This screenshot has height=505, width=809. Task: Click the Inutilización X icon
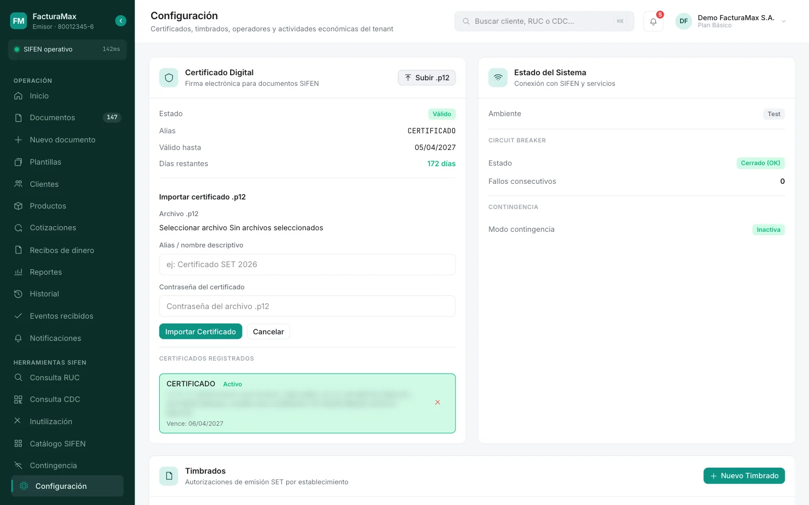[x=17, y=421]
